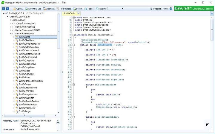Image resolution: width=215 pixels, height=134 pixels.
Task: Click the Namespace value Bunifu.Framework.UI
Action: (30, 129)
